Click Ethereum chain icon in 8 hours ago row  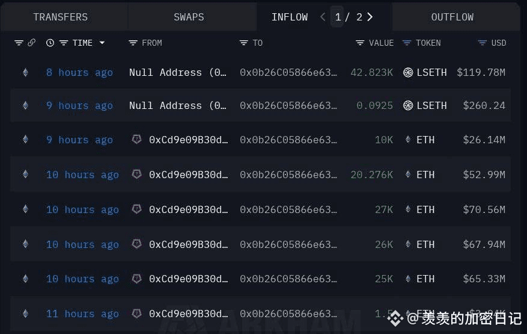pyautogui.click(x=26, y=72)
